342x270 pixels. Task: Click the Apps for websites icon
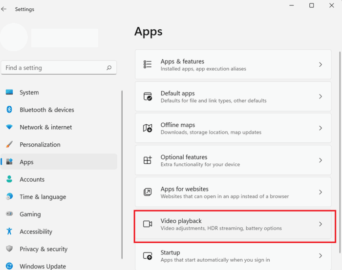coord(148,192)
